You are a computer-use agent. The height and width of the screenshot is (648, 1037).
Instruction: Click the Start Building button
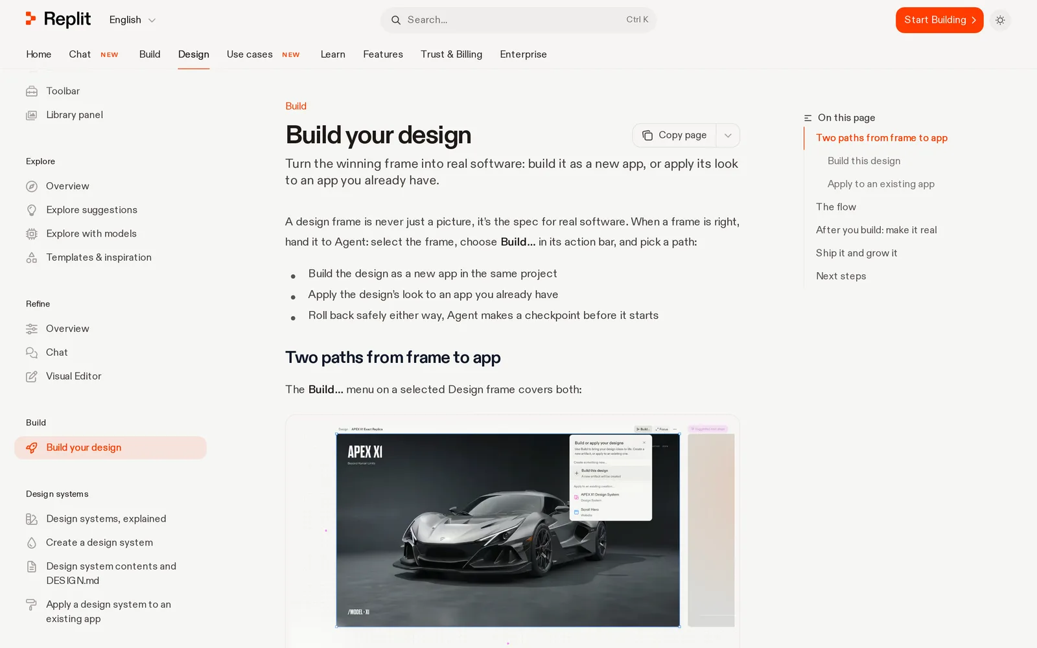pyautogui.click(x=939, y=20)
